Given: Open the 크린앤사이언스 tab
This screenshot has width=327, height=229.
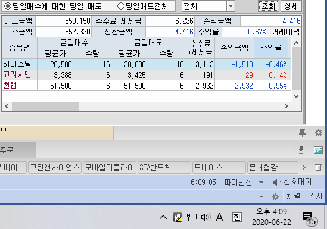Looking at the screenshot, I should (55, 167).
